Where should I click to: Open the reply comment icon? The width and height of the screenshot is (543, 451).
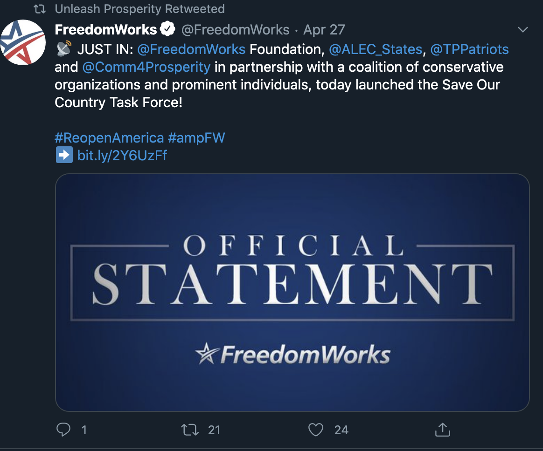point(63,430)
